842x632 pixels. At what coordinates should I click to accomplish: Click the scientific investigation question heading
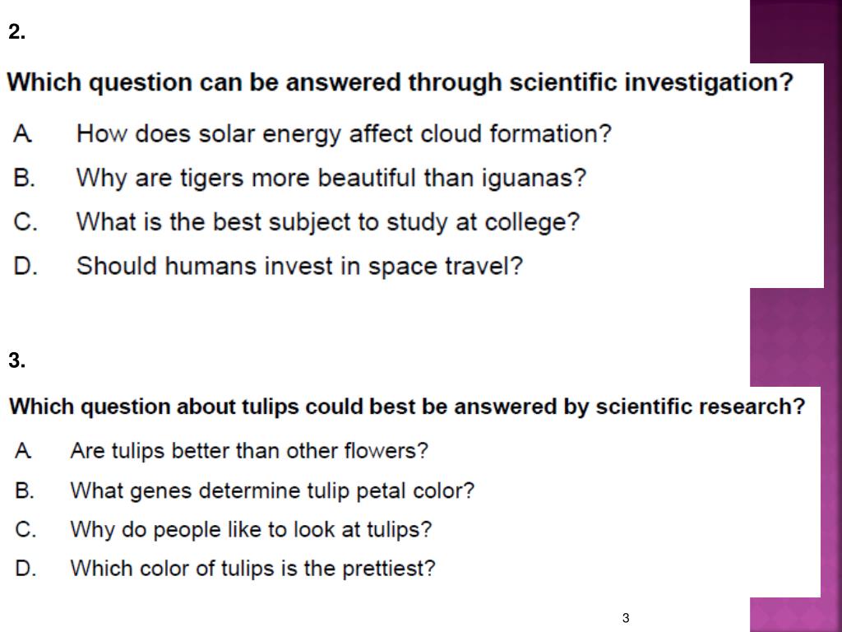(x=400, y=83)
